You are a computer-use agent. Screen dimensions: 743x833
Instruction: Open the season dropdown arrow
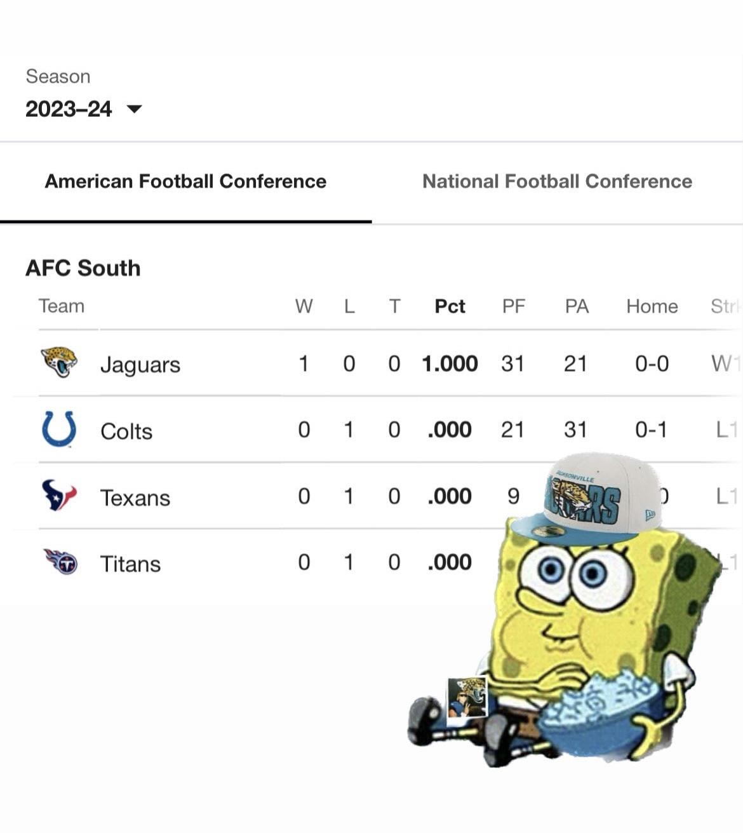[x=134, y=109]
